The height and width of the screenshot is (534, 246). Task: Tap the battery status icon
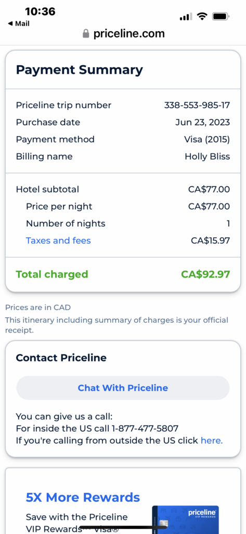tap(221, 16)
